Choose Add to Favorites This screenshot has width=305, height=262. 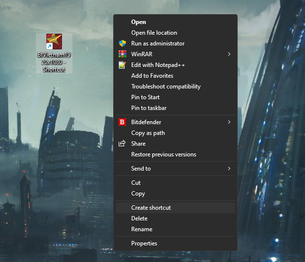pos(152,76)
